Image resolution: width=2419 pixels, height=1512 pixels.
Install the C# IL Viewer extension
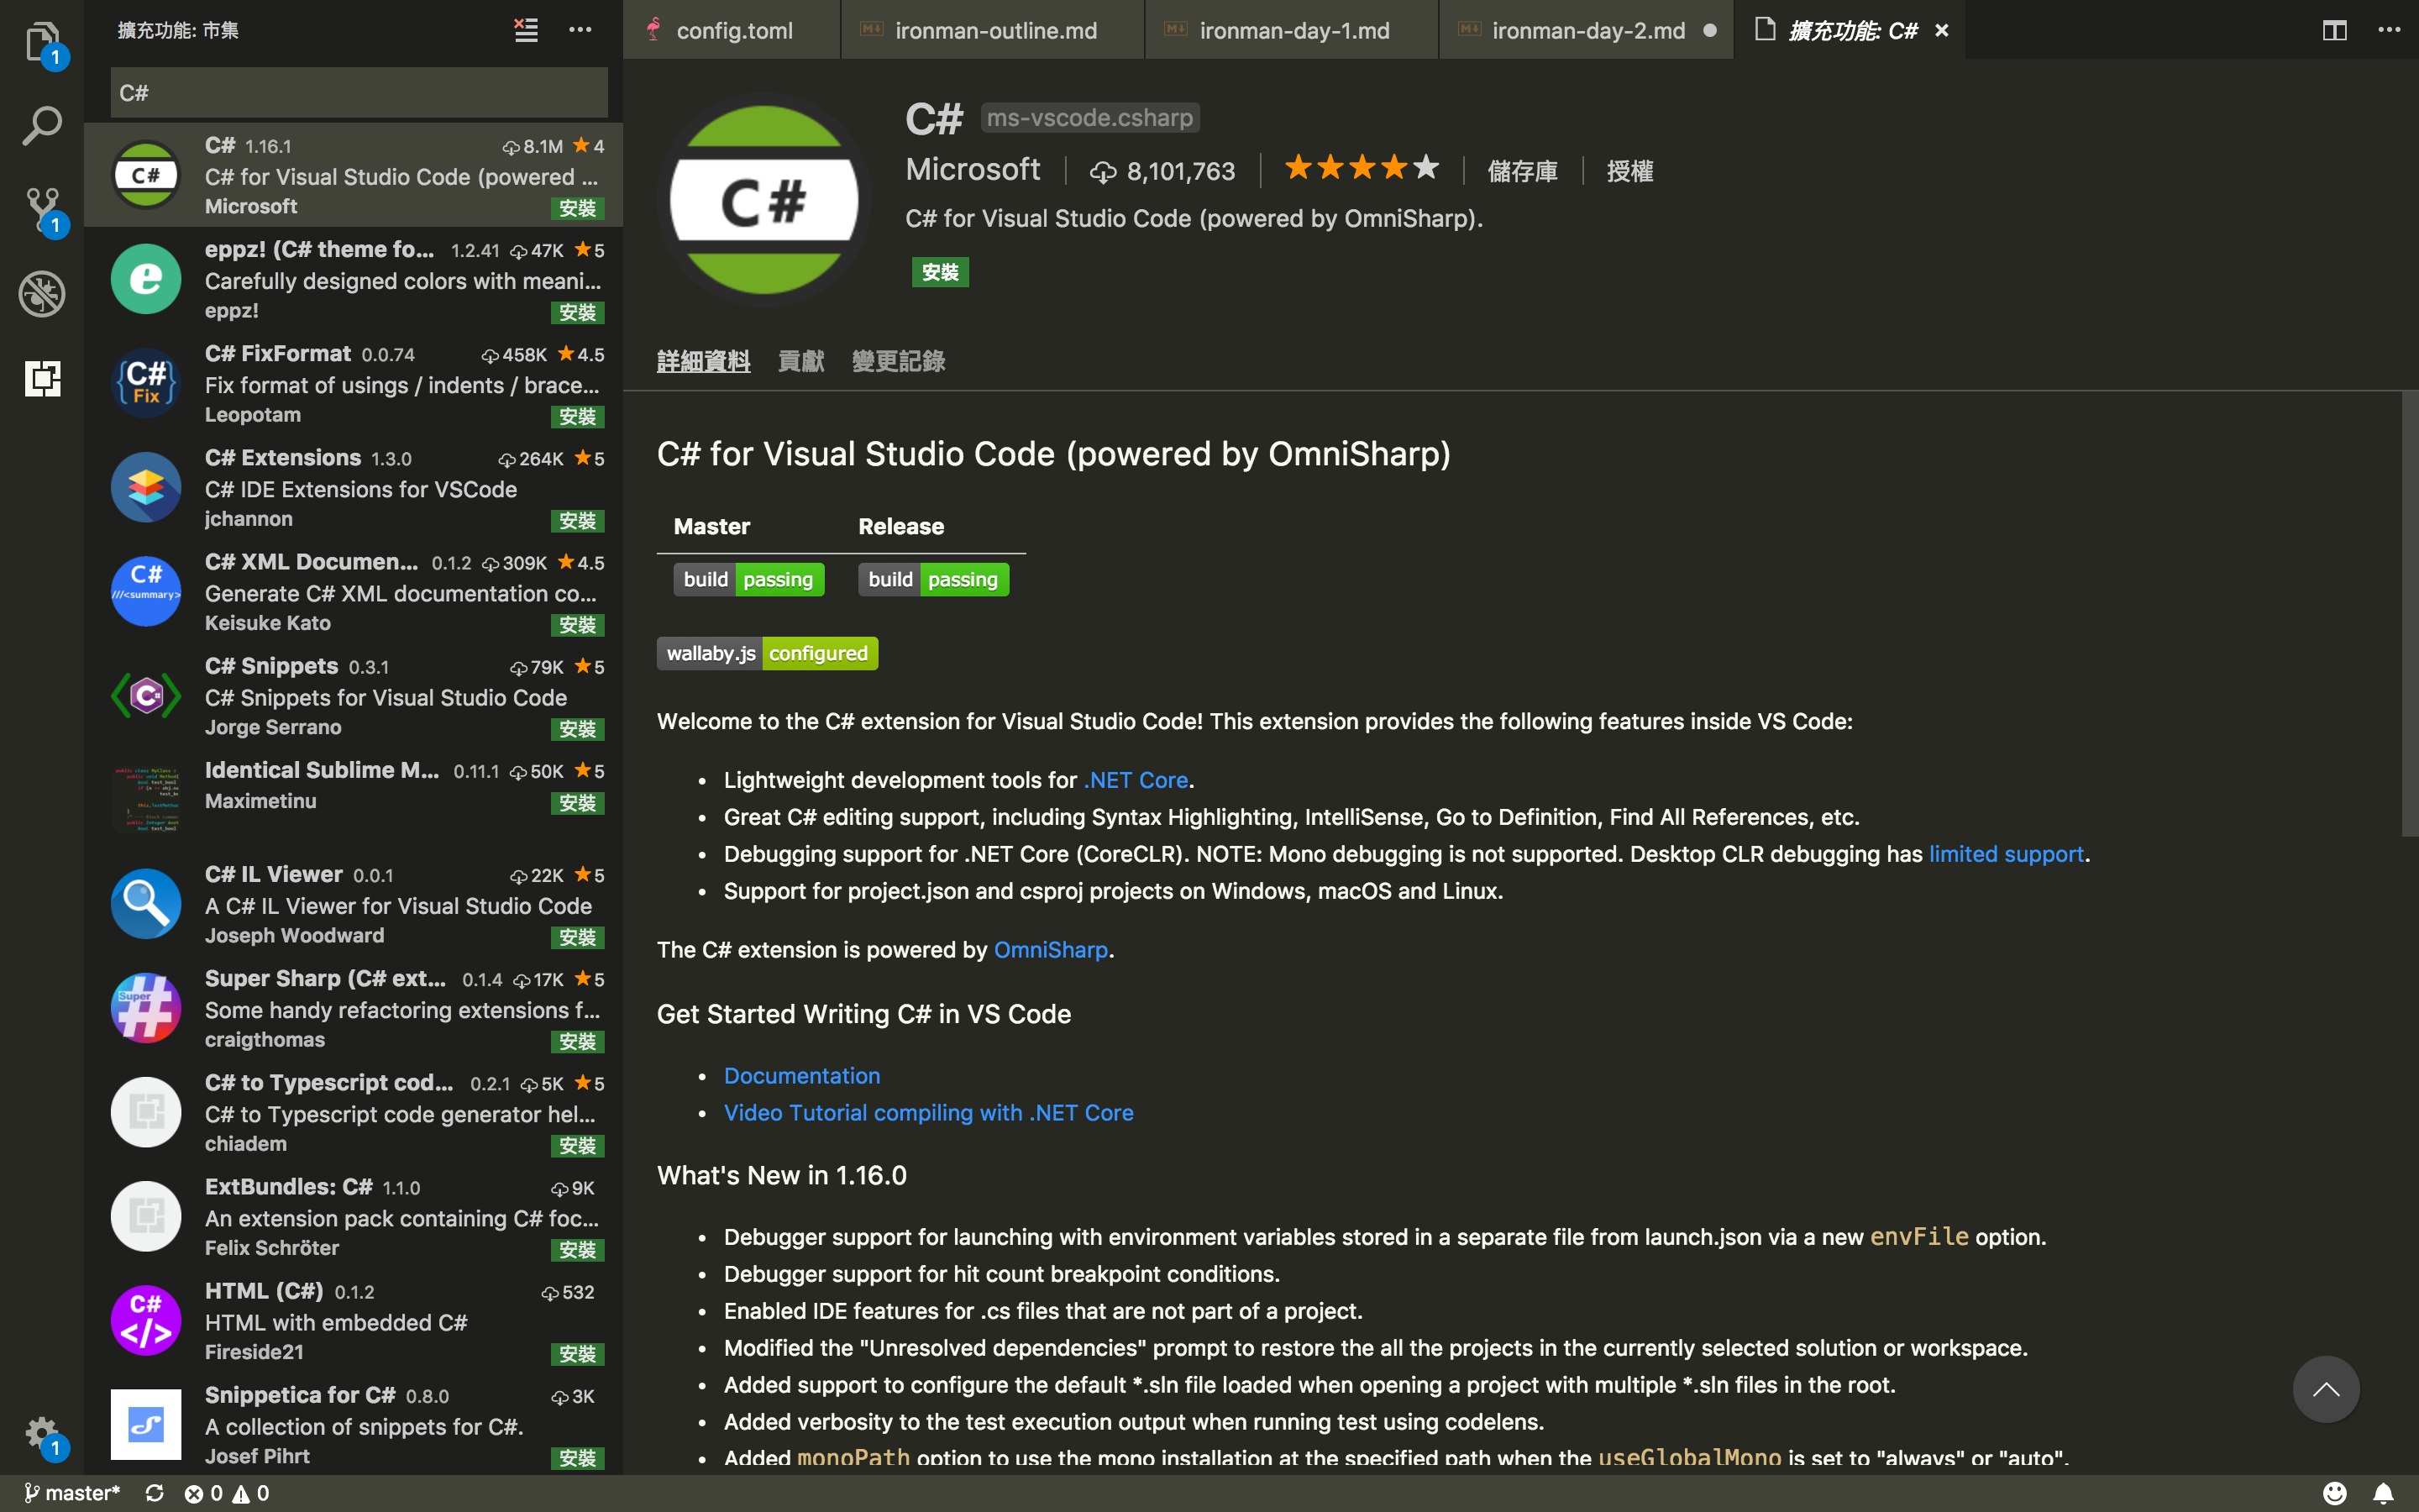pos(577,937)
